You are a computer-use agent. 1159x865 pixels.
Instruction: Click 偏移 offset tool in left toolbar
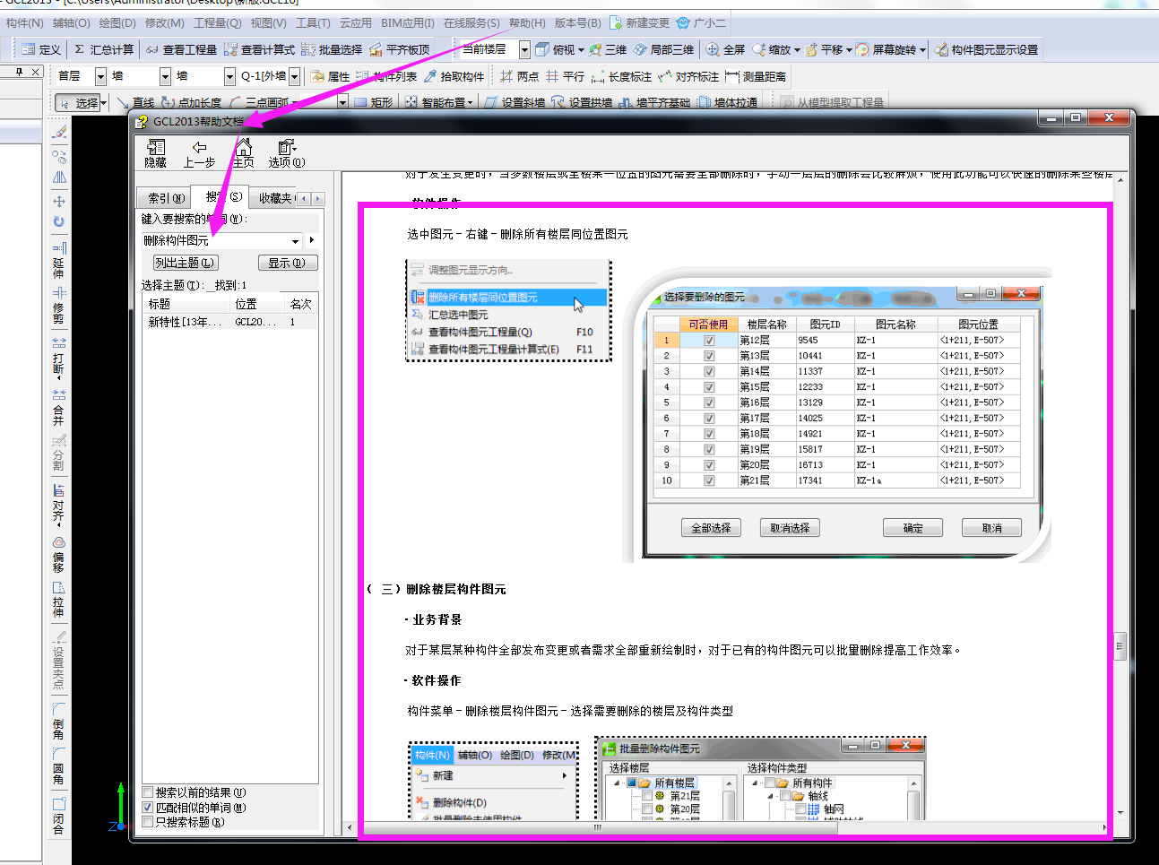(x=58, y=555)
